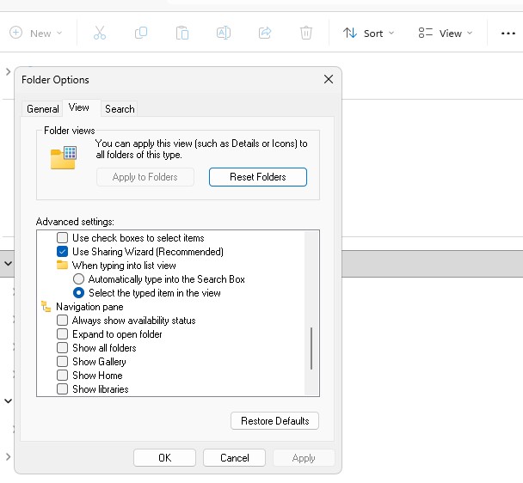Click the Share icon in toolbar
523x483 pixels.
click(265, 34)
